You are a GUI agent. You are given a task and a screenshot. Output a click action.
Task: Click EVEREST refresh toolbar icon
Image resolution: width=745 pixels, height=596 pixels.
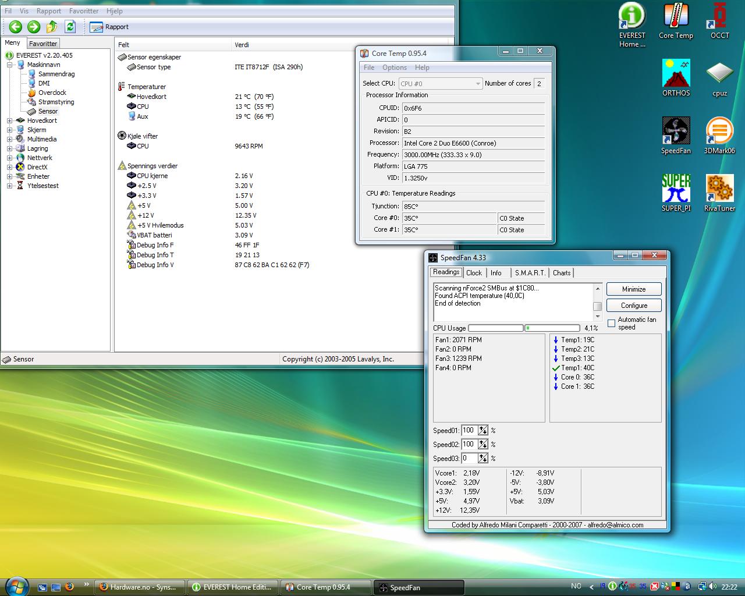pos(70,26)
